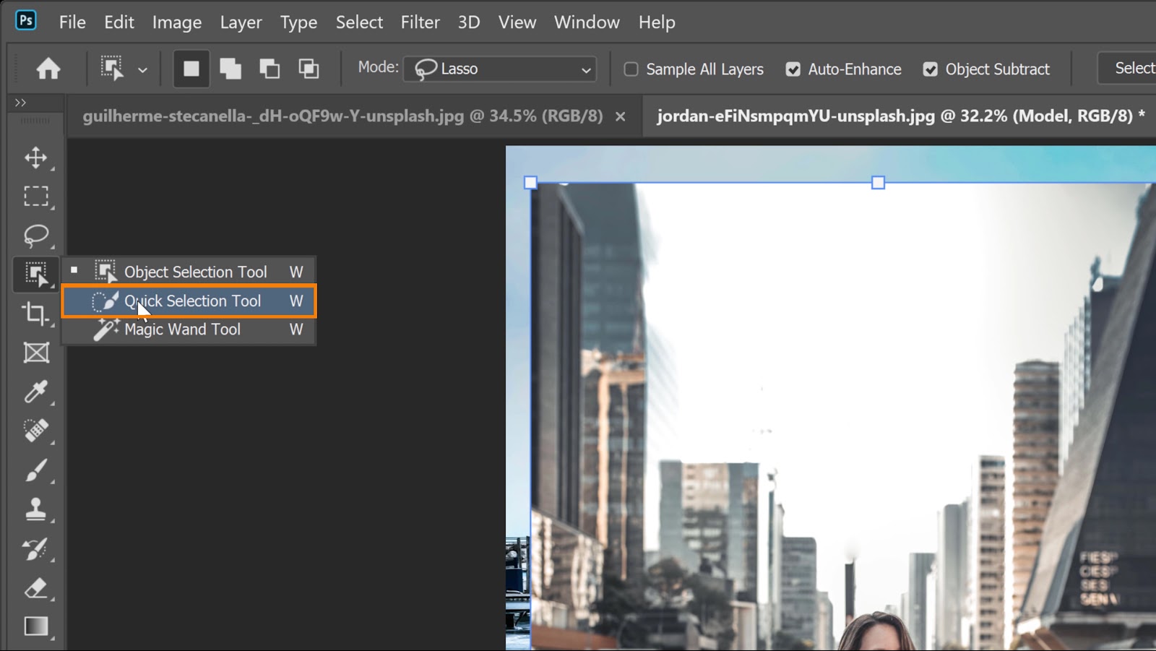Choose Intersect with Selection mode icon
Screen dimensions: 1156x651
(x=309, y=69)
